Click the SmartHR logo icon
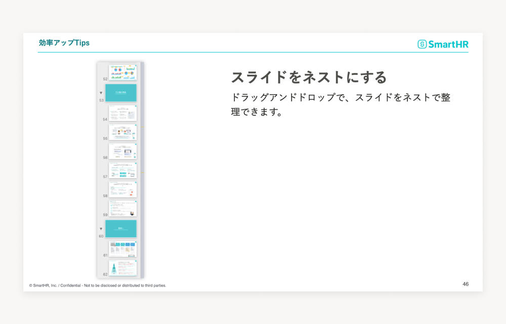This screenshot has width=506, height=324. pyautogui.click(x=422, y=44)
